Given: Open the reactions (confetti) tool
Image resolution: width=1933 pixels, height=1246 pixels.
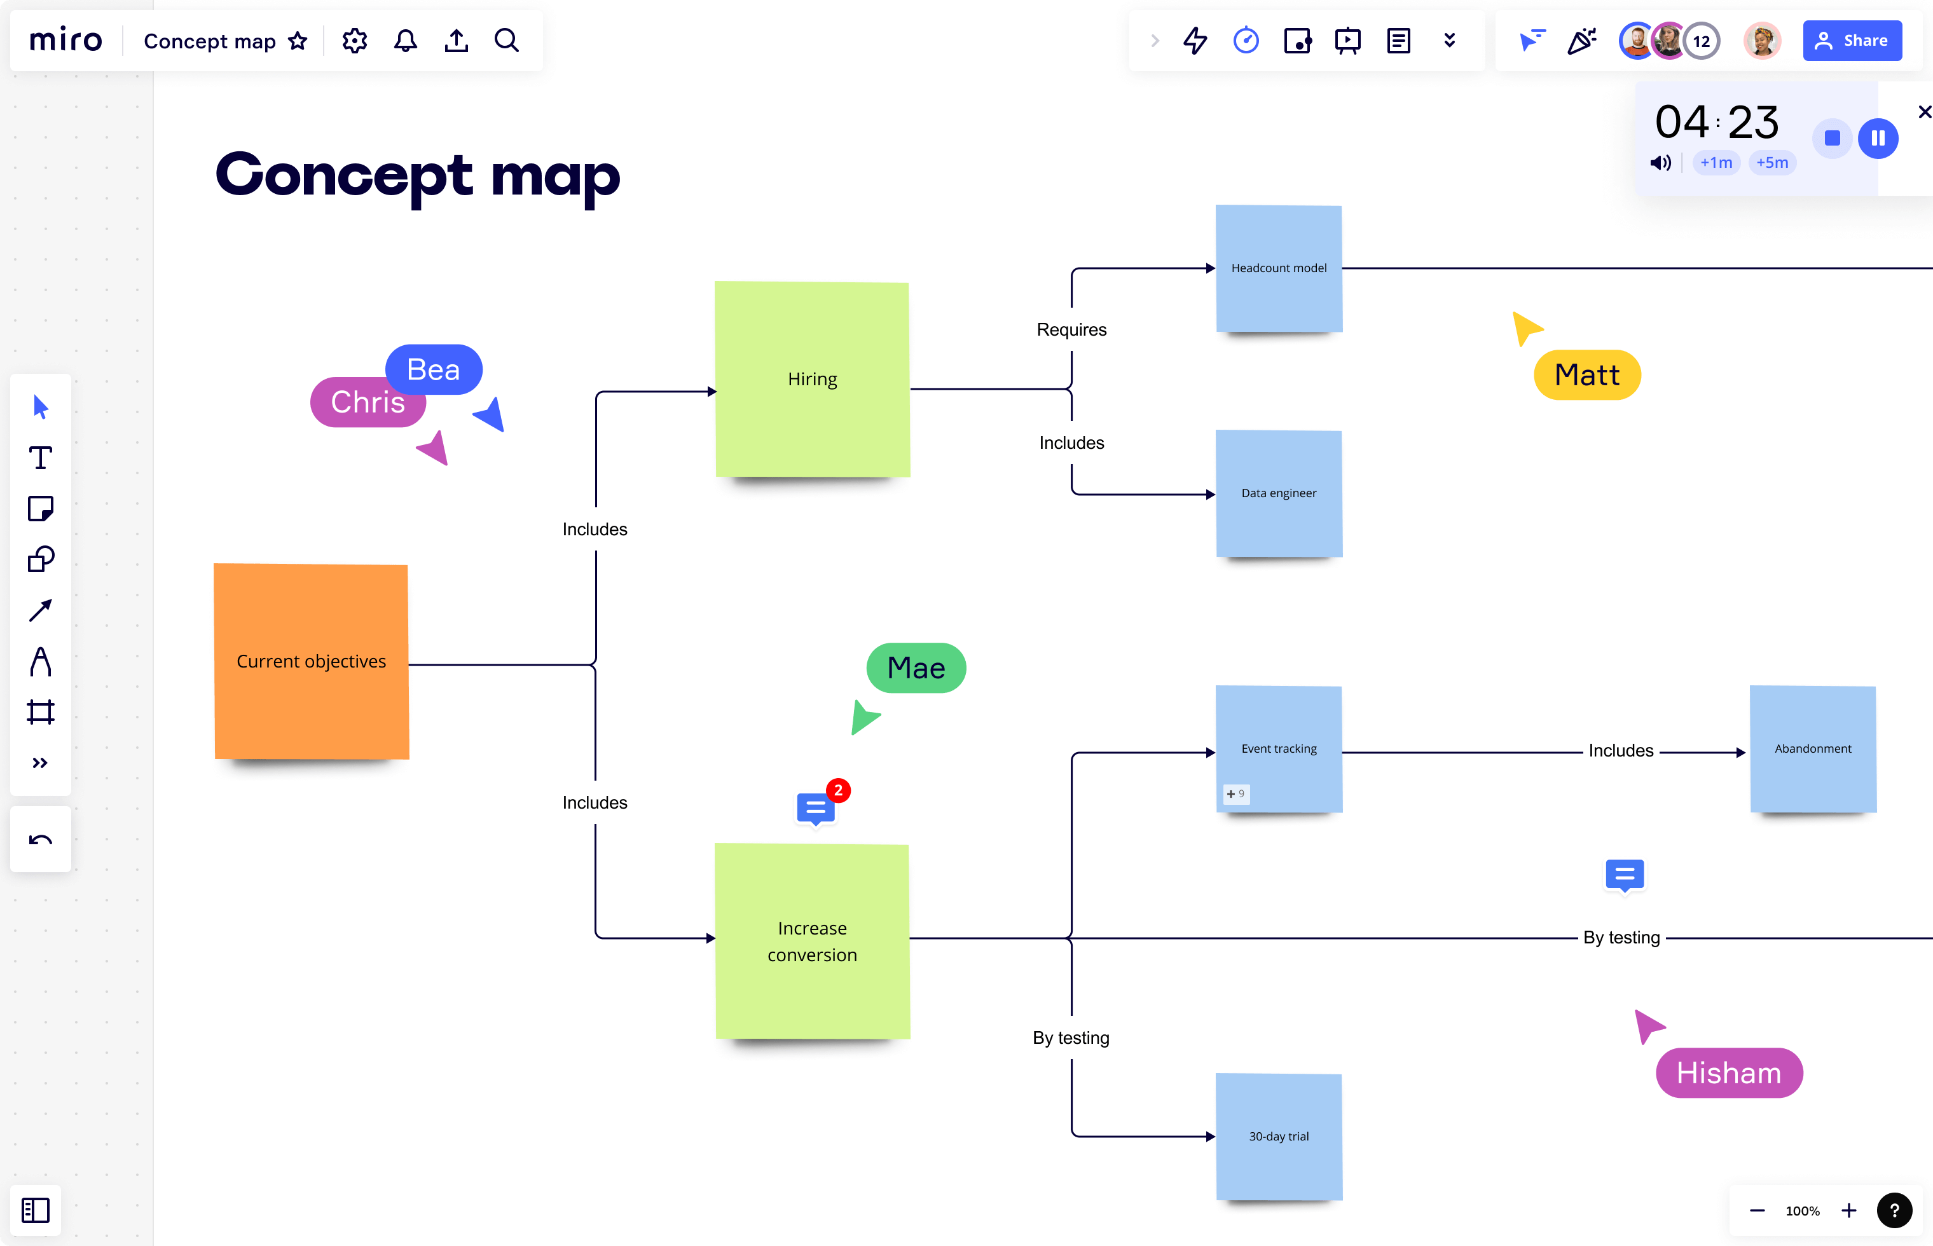Looking at the screenshot, I should tap(1581, 41).
